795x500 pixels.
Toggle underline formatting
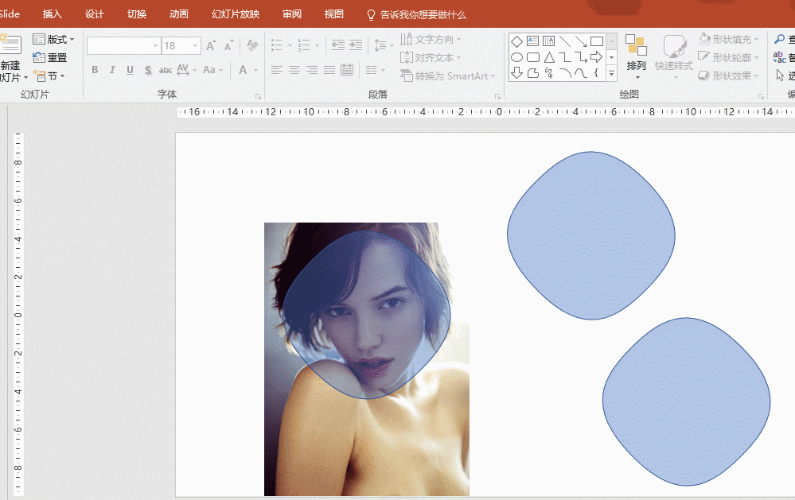[130, 70]
